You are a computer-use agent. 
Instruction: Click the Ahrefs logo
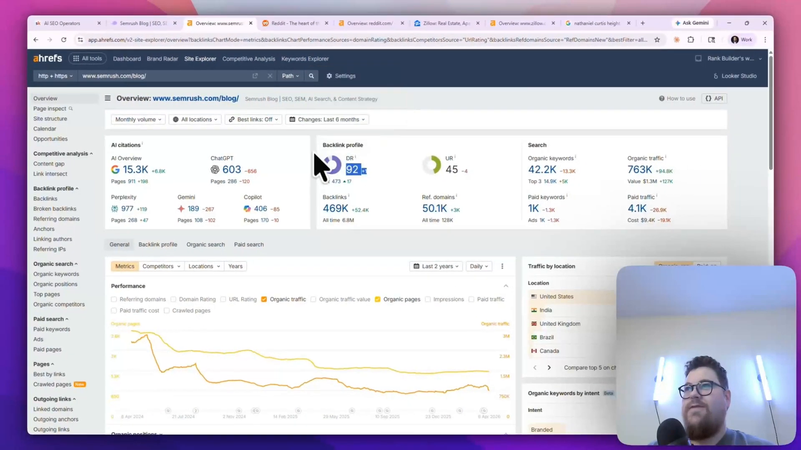point(47,58)
